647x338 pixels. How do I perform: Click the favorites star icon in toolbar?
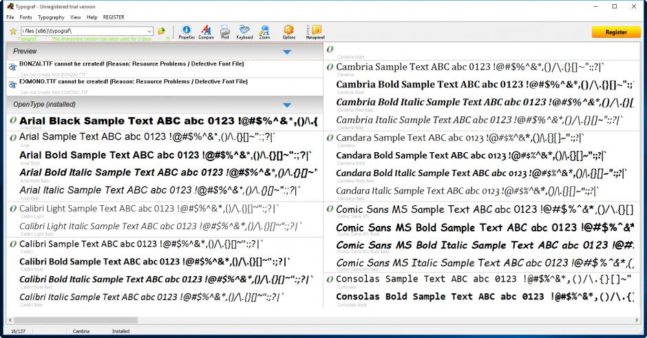[x=13, y=31]
